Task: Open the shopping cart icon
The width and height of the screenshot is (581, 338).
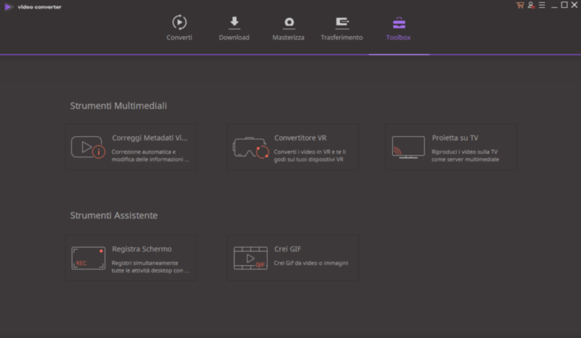Action: 520,5
